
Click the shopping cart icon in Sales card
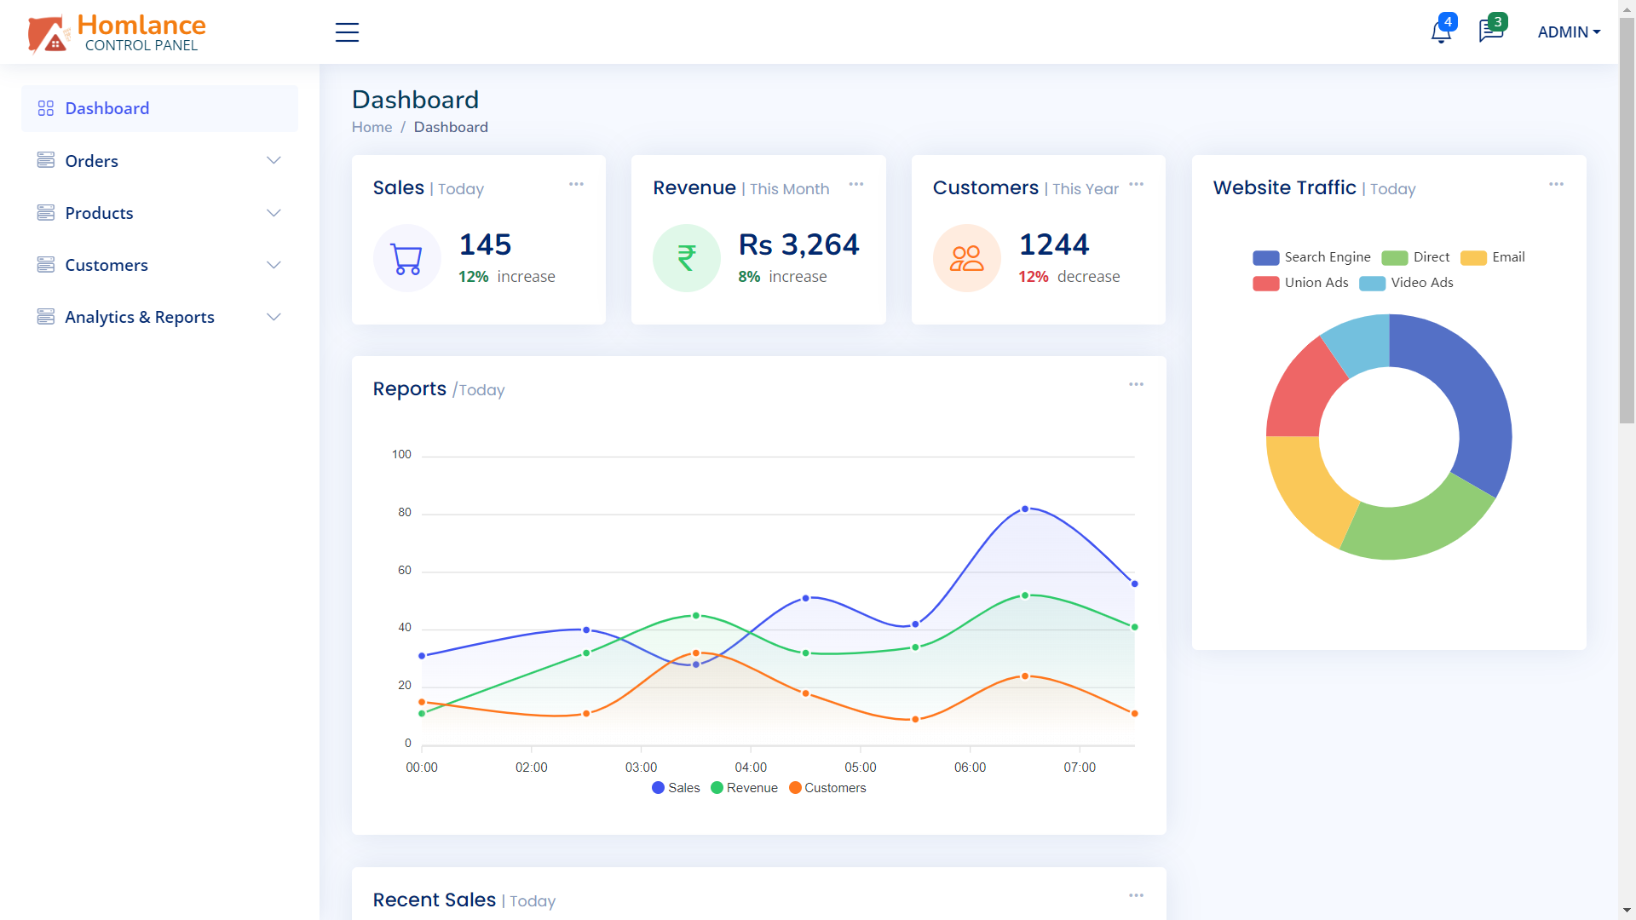(x=406, y=257)
